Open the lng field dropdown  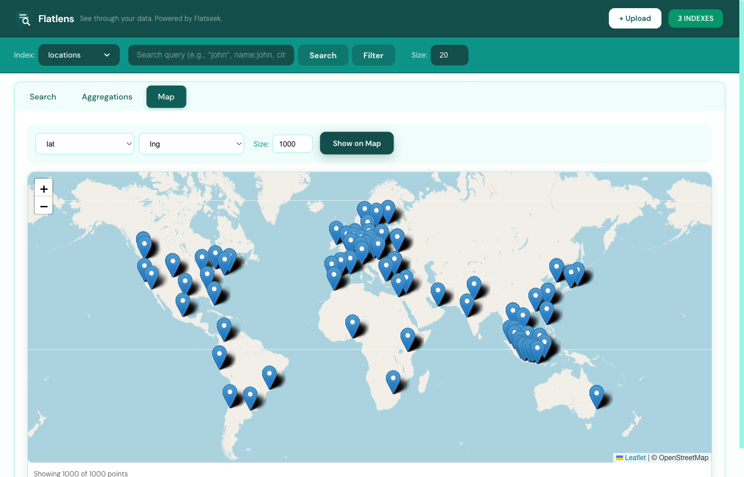(191, 143)
